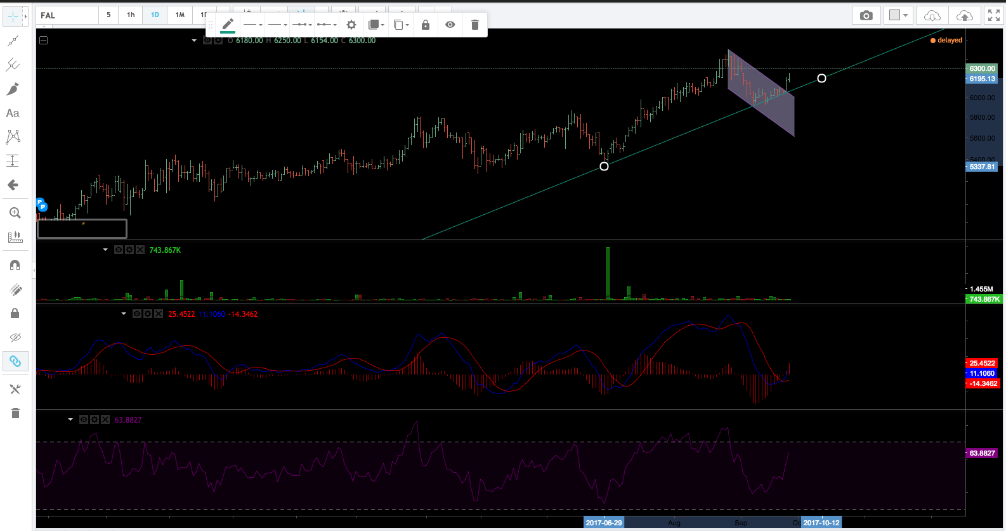Take a chart snapshot with camera icon
1006x531 pixels.
(866, 15)
